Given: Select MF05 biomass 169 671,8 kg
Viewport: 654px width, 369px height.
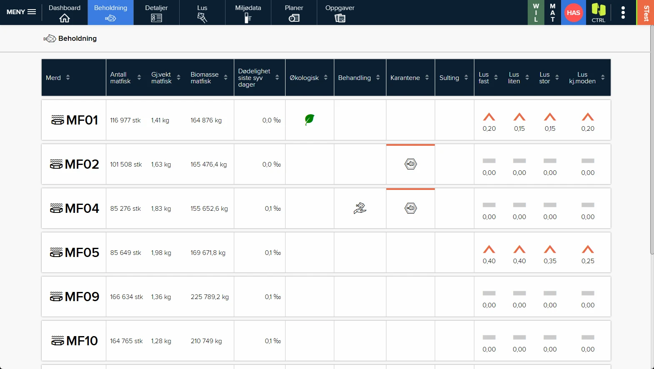Looking at the screenshot, I should tap(208, 252).
